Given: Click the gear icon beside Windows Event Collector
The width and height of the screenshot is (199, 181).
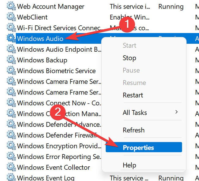Looking at the screenshot, I should pos(11,167).
